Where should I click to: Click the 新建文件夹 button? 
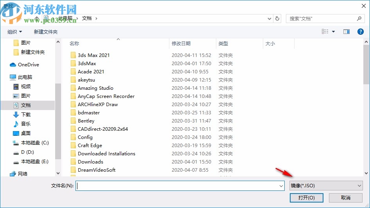pos(45,32)
